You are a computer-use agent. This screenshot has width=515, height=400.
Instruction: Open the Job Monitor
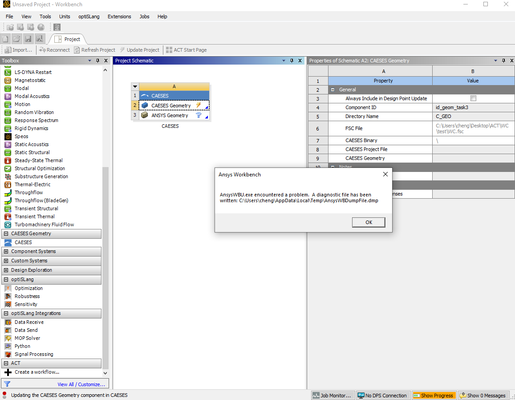[x=333, y=396]
